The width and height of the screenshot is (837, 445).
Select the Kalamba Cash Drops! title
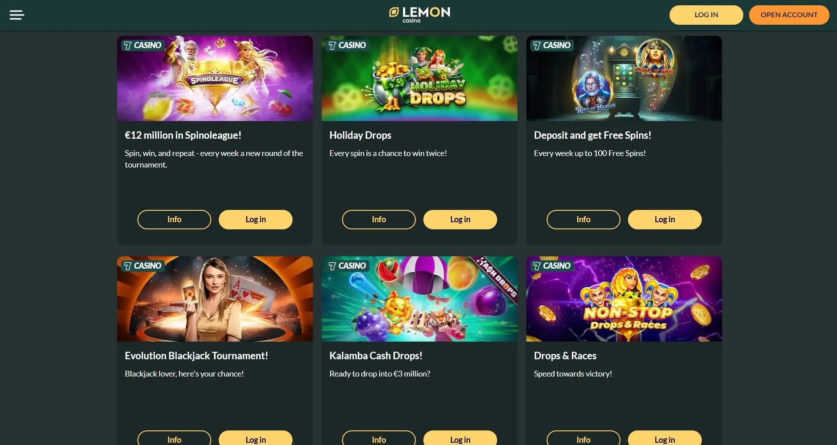tap(376, 356)
